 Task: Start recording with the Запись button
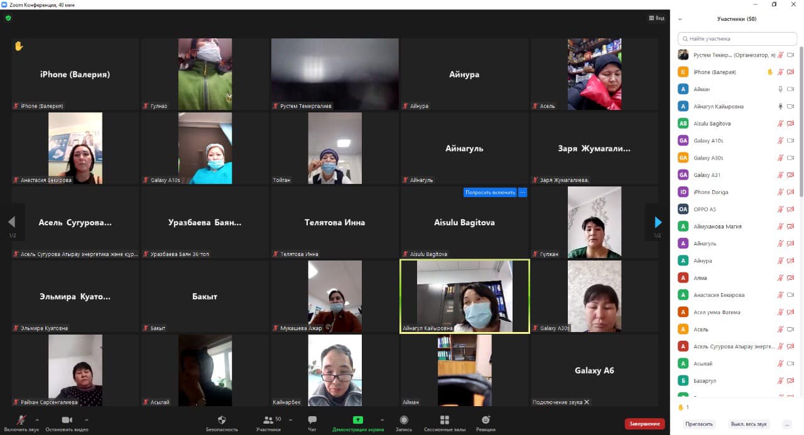[x=404, y=422]
